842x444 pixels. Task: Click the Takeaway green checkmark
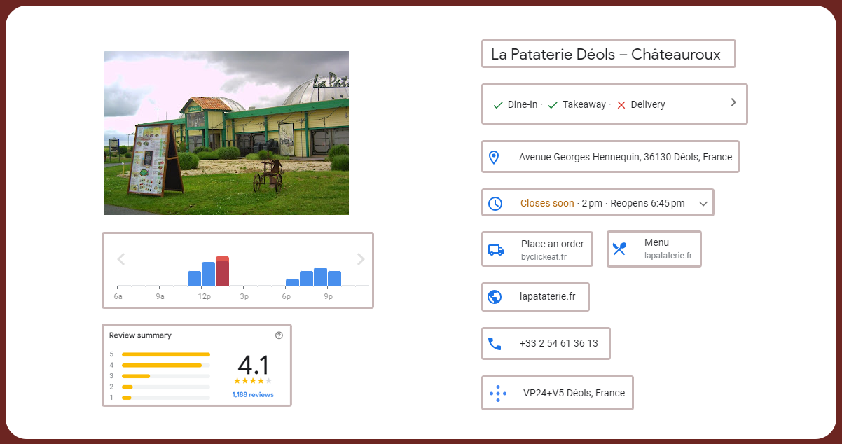553,105
